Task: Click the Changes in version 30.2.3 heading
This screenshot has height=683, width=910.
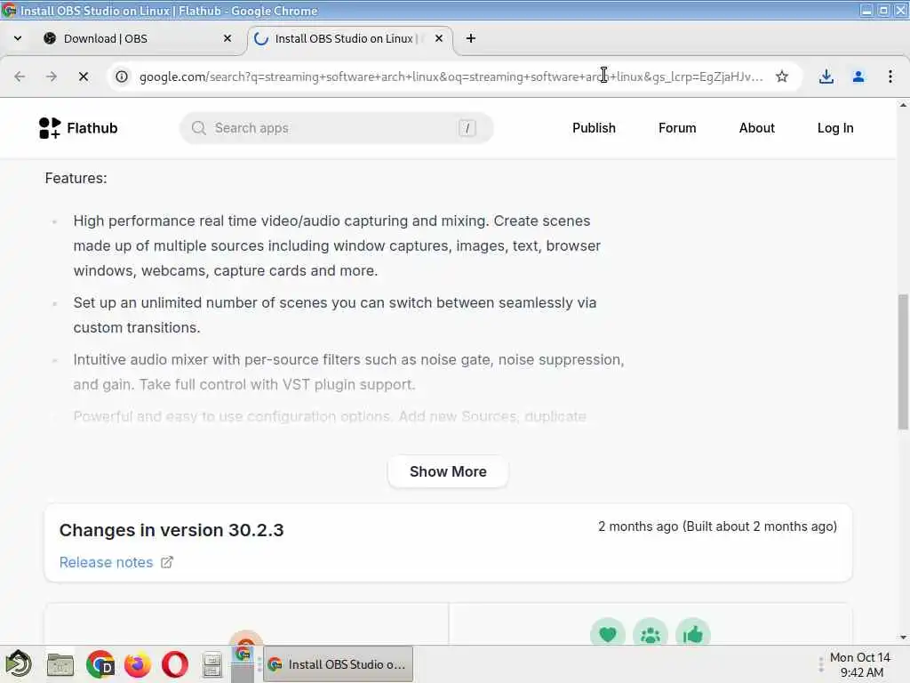Action: pyautogui.click(x=172, y=530)
